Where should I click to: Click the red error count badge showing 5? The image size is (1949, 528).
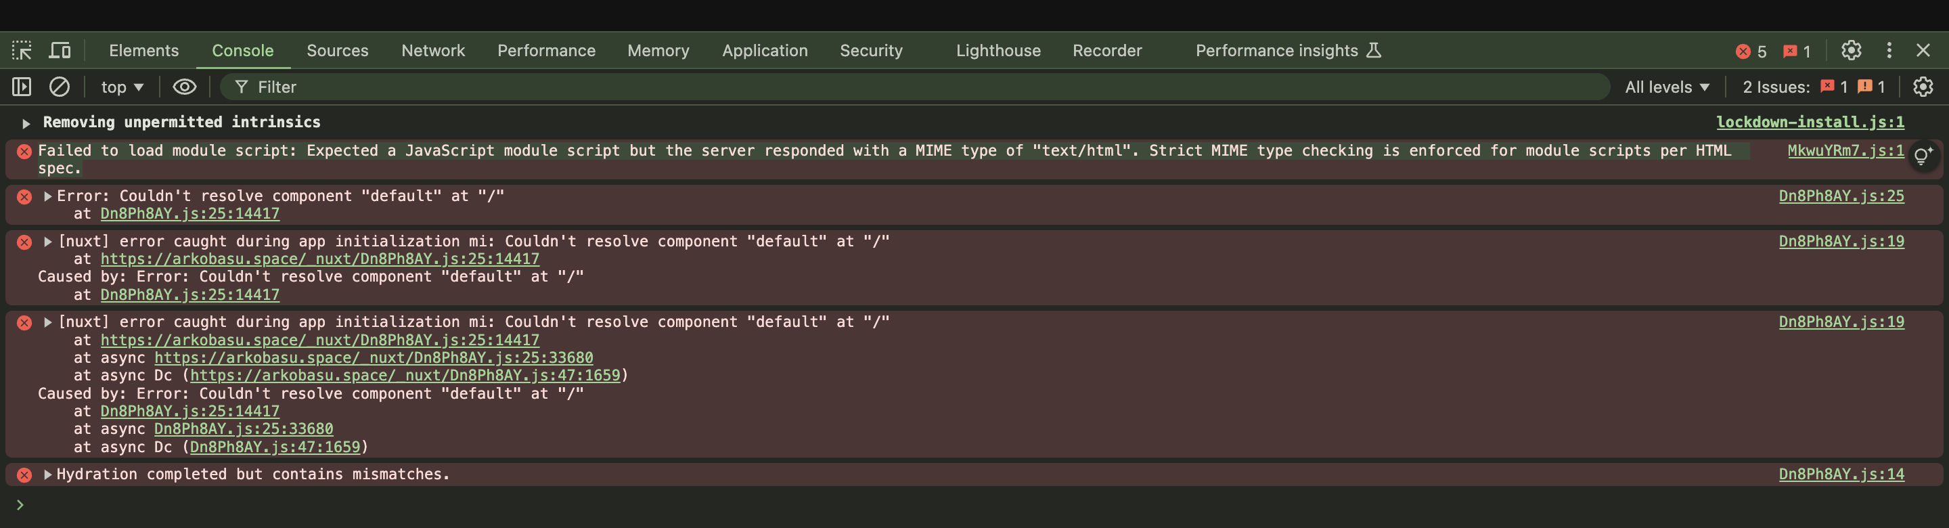tap(1751, 51)
